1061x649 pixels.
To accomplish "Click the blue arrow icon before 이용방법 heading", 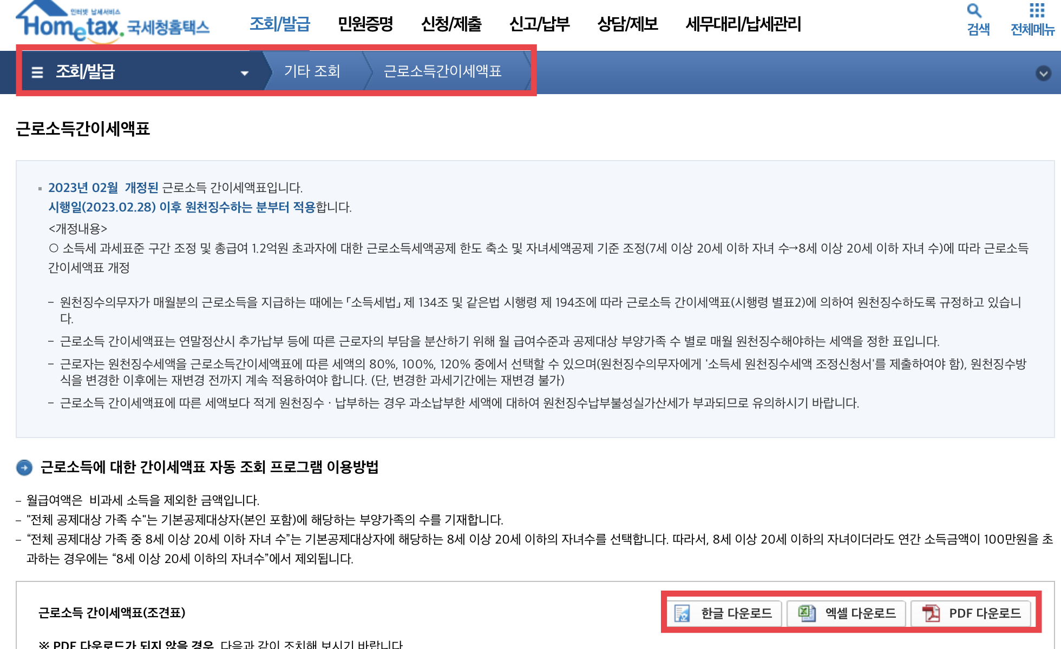I will point(24,467).
